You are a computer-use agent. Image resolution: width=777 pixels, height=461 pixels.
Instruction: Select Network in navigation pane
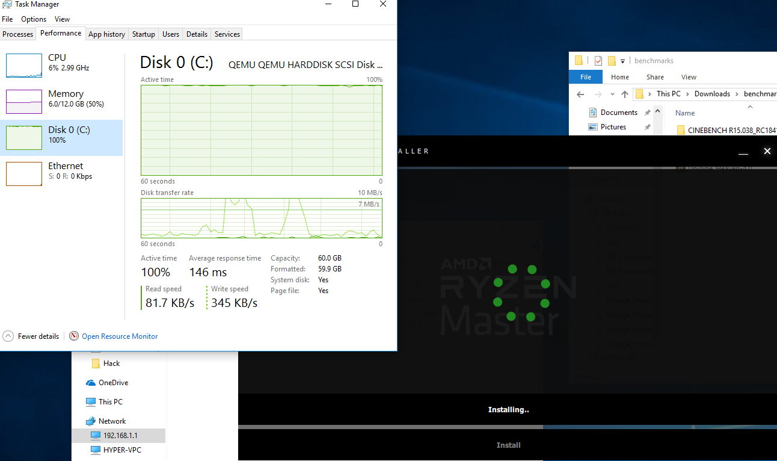(x=106, y=421)
